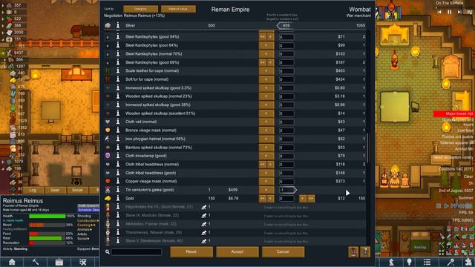Viewport: 475px width, 267px height.
Task: Open the hammer Work tab icon
Action: pyautogui.click(x=36, y=262)
